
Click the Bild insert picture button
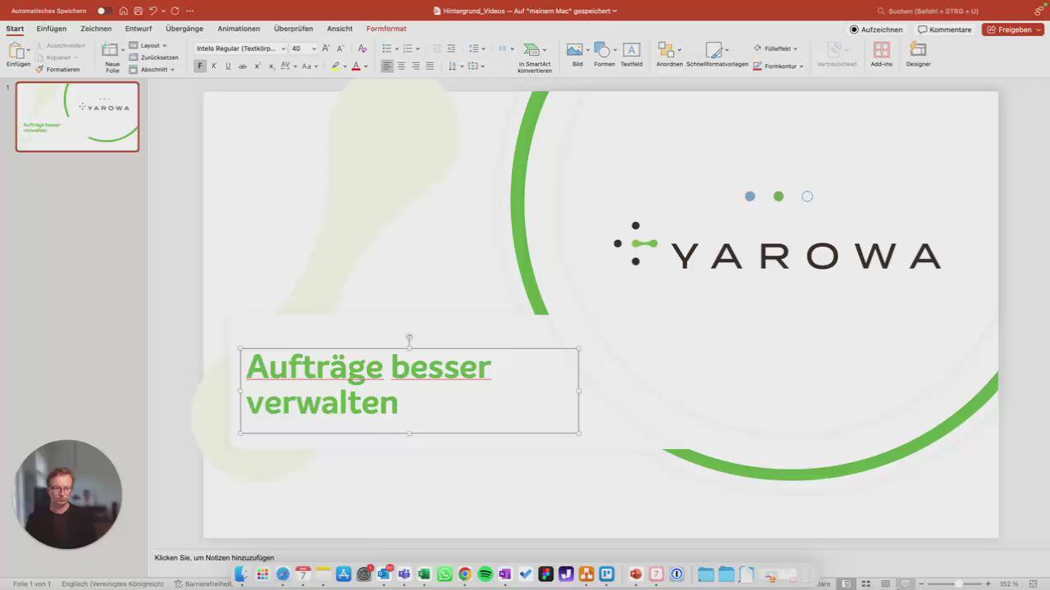click(x=577, y=55)
